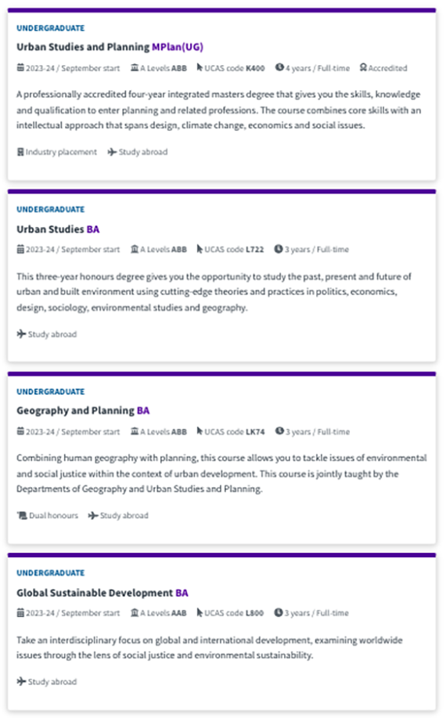Click calendar icon beside Urban Studies BA start date
This screenshot has width=446, height=718.
coord(20,249)
